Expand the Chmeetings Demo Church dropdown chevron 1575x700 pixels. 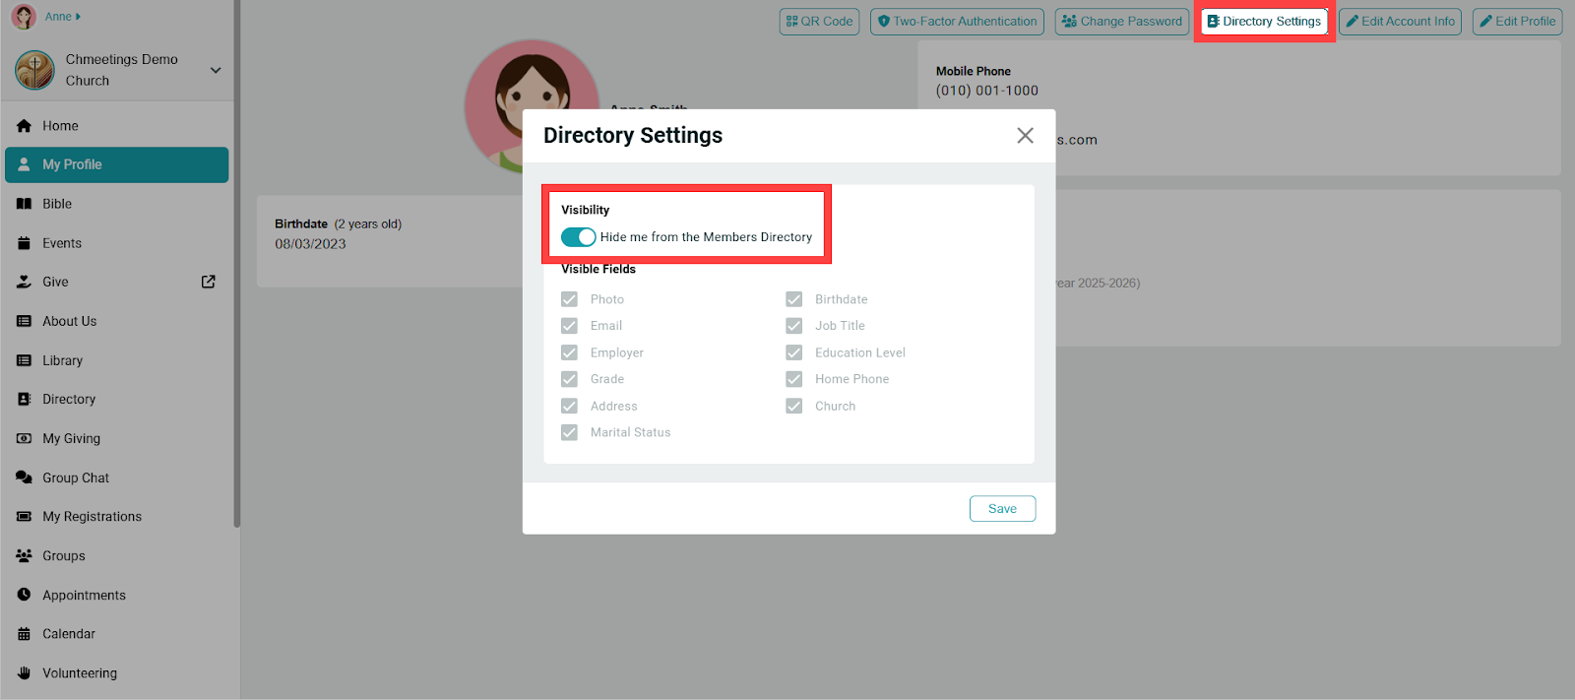216,70
